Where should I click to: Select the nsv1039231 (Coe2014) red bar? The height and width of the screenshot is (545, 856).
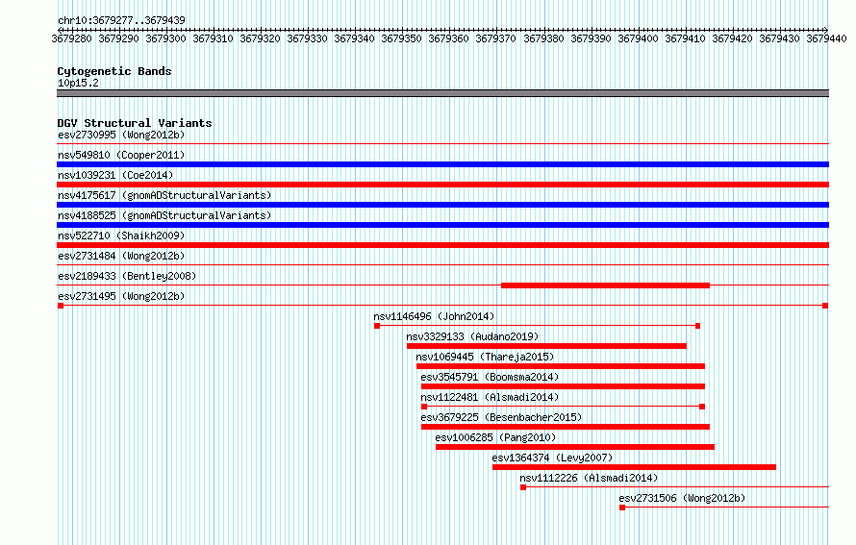[442, 185]
